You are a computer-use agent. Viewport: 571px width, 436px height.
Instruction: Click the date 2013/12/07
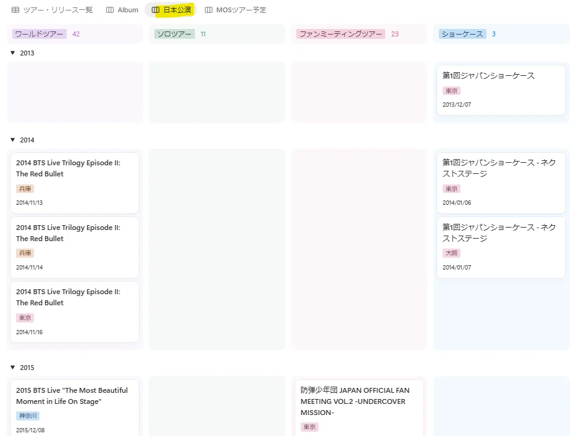click(457, 104)
